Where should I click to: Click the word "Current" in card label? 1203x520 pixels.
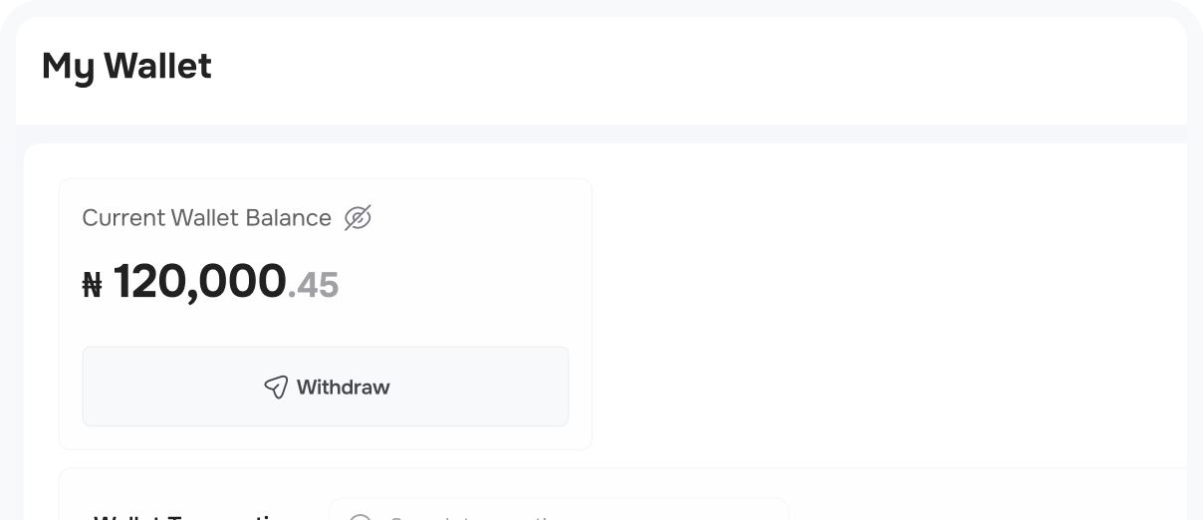(x=123, y=217)
